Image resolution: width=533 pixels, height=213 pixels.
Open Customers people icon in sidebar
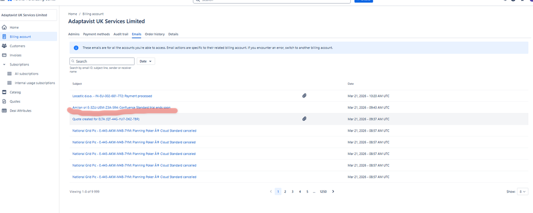4,46
